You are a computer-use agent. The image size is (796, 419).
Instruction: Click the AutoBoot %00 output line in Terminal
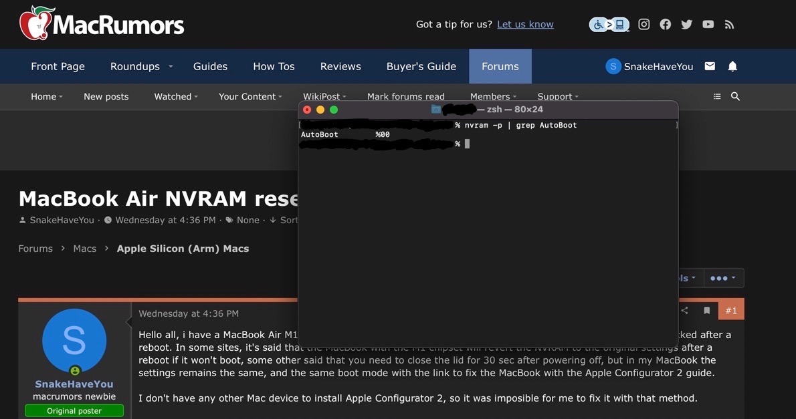345,134
